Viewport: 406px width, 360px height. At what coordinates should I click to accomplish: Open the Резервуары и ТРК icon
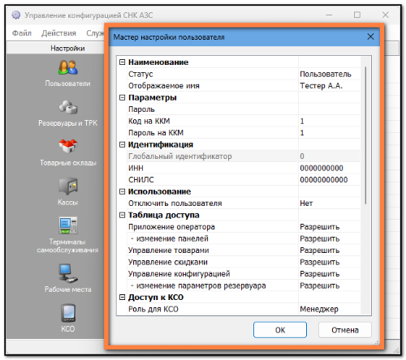[68, 107]
